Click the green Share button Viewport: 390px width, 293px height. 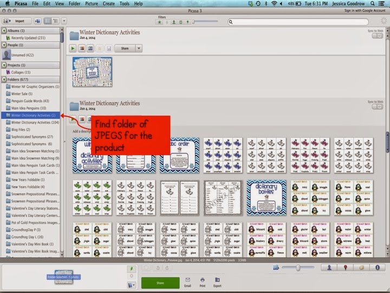point(160,283)
